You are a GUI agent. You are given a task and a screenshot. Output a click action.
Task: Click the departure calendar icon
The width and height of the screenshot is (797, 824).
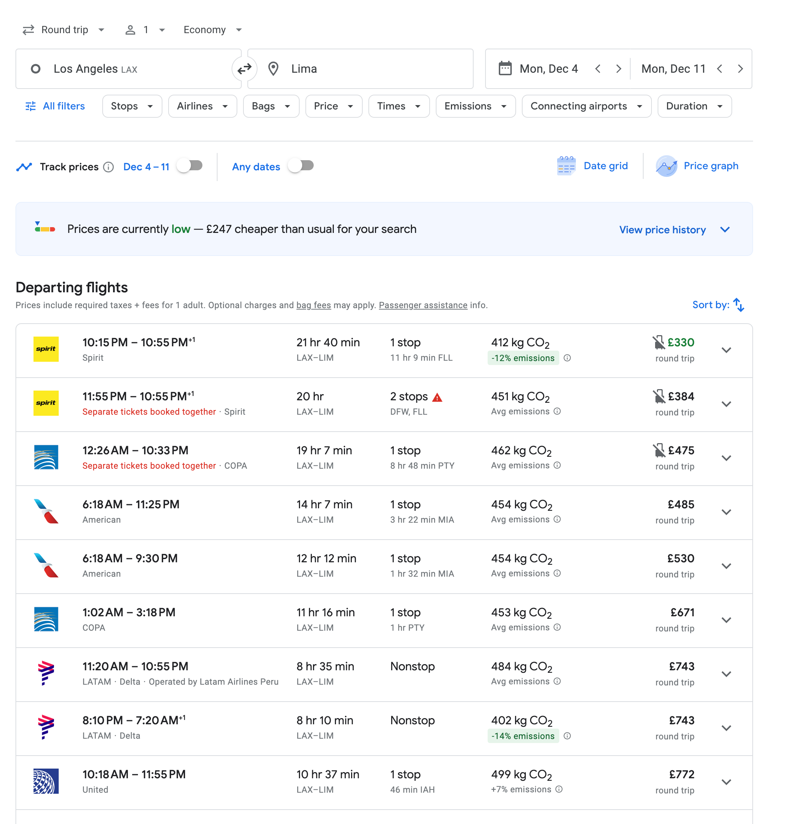[505, 68]
